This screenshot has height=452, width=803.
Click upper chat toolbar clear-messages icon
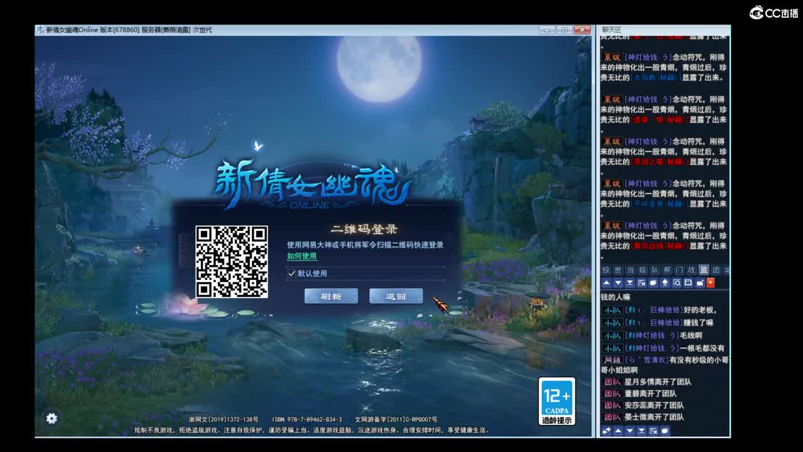(641, 283)
